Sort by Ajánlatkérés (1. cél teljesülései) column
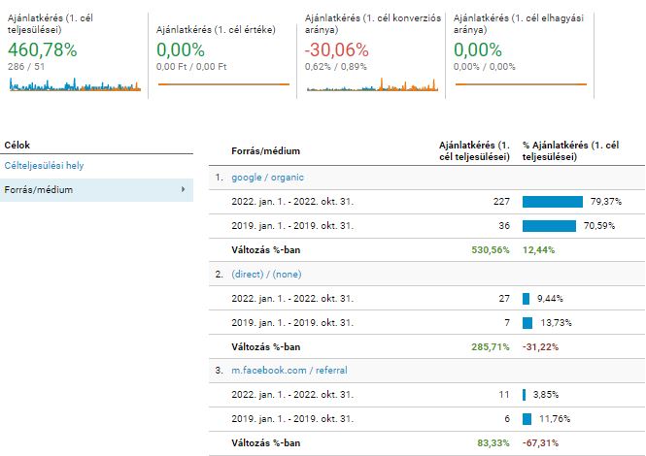The width and height of the screenshot is (646, 456). pyautogui.click(x=475, y=150)
